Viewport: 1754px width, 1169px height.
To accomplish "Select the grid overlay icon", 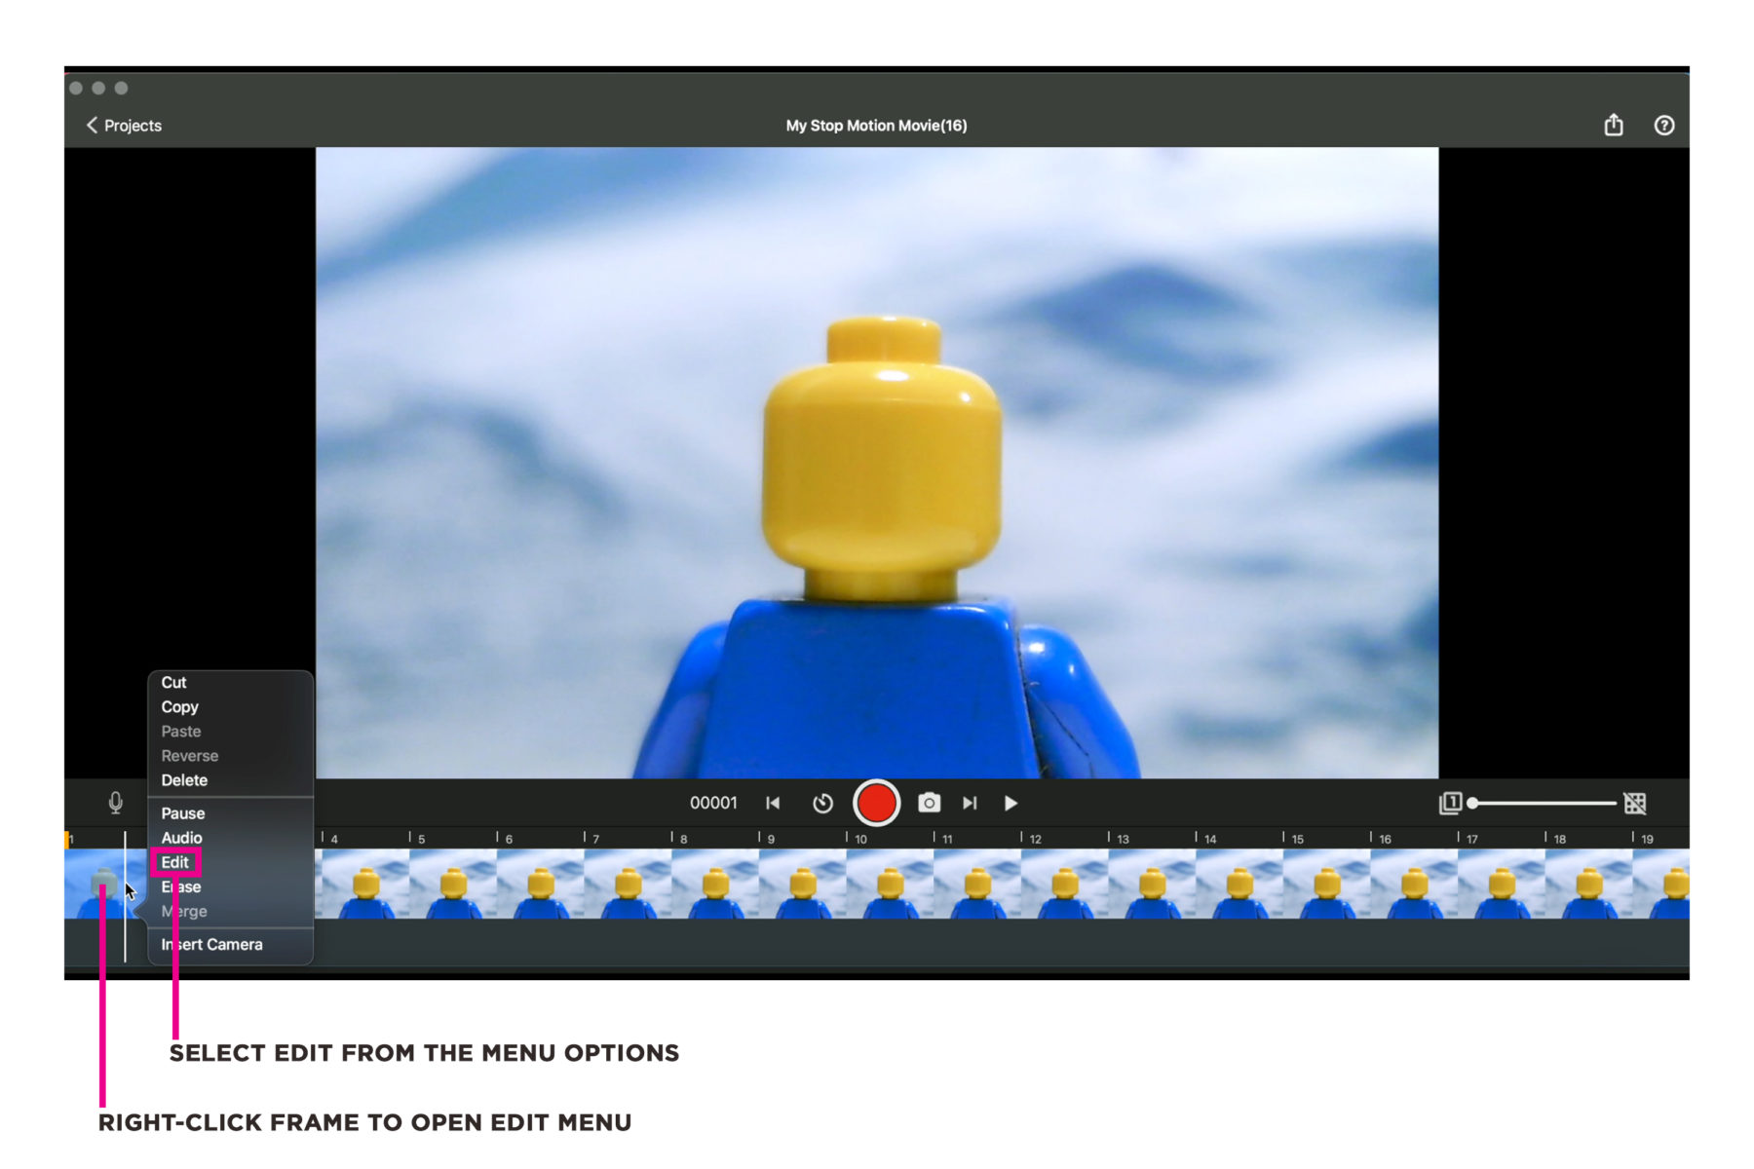I will [1635, 803].
